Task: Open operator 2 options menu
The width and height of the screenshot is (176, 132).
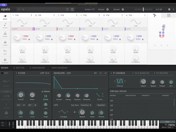Action: point(54,15)
